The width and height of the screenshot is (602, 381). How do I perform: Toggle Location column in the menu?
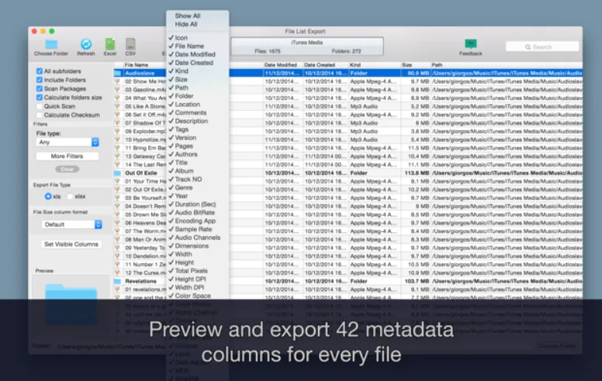tap(198, 105)
